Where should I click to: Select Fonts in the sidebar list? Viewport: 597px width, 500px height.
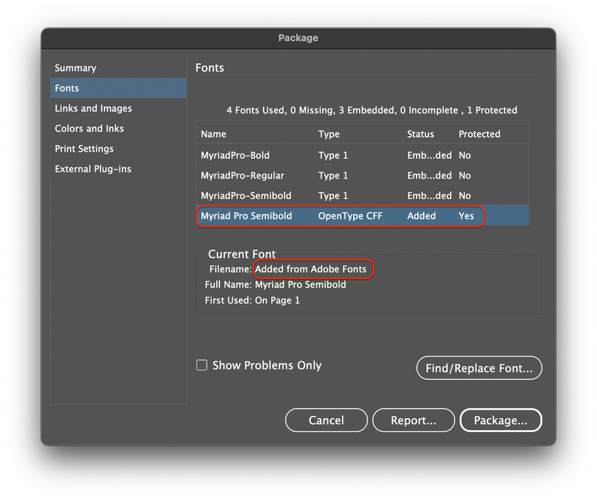tap(118, 88)
